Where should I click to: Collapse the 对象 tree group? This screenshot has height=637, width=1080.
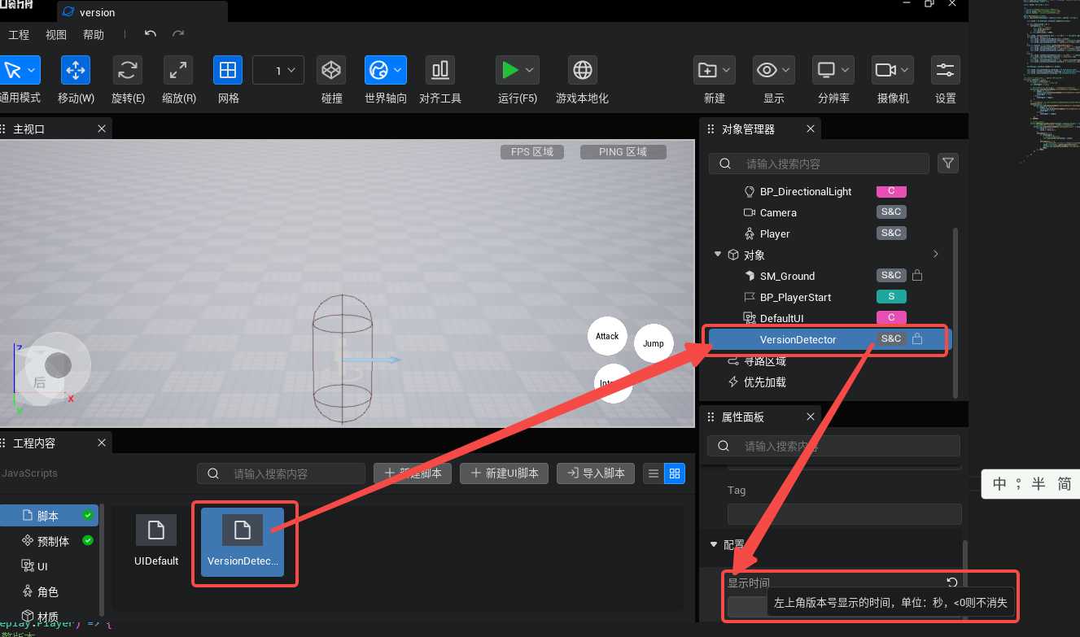click(718, 254)
